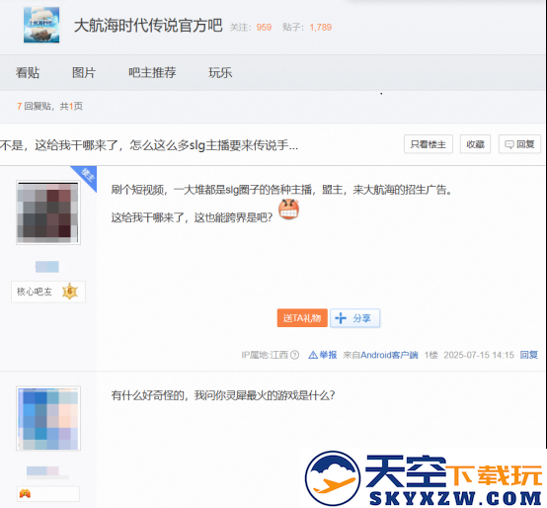Screen dimensions: 547x508
Task: Click the 楼主 corner ribbon
Action: coord(87,175)
